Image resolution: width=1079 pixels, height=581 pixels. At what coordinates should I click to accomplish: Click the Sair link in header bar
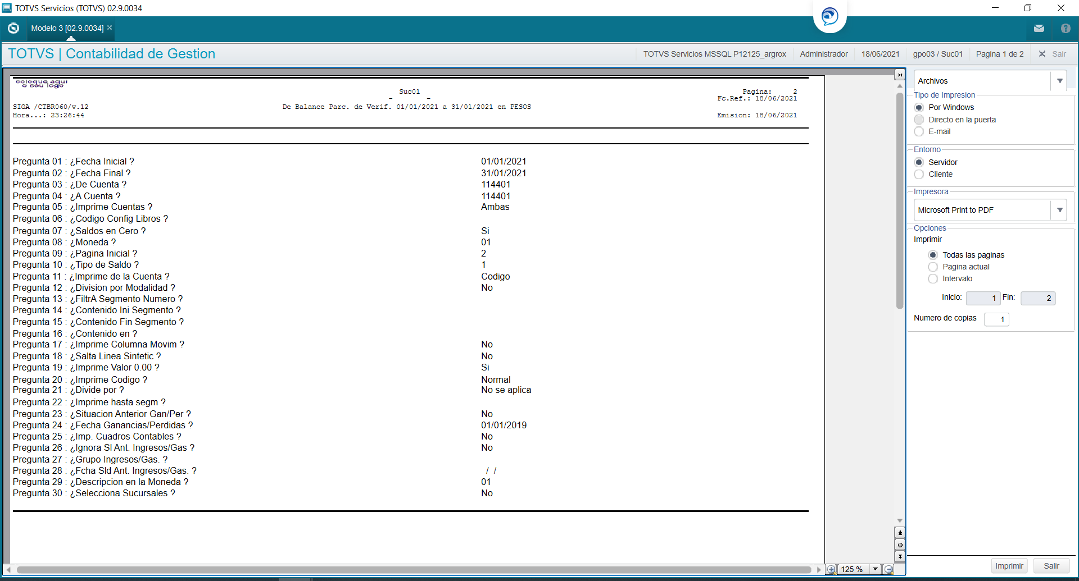pos(1059,54)
